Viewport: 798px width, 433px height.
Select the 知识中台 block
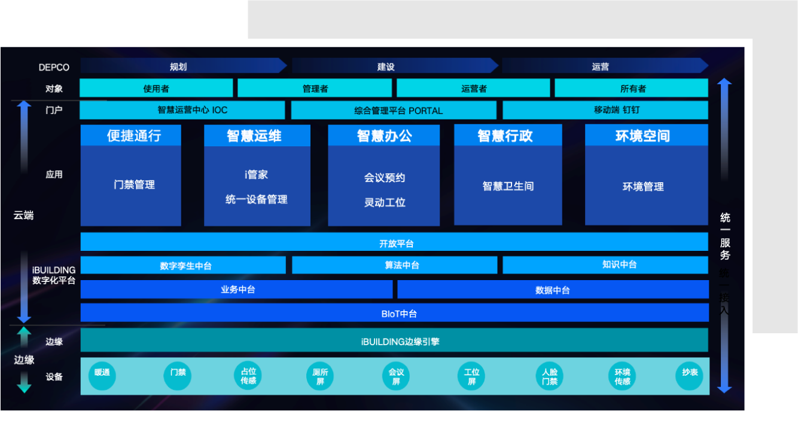click(605, 265)
